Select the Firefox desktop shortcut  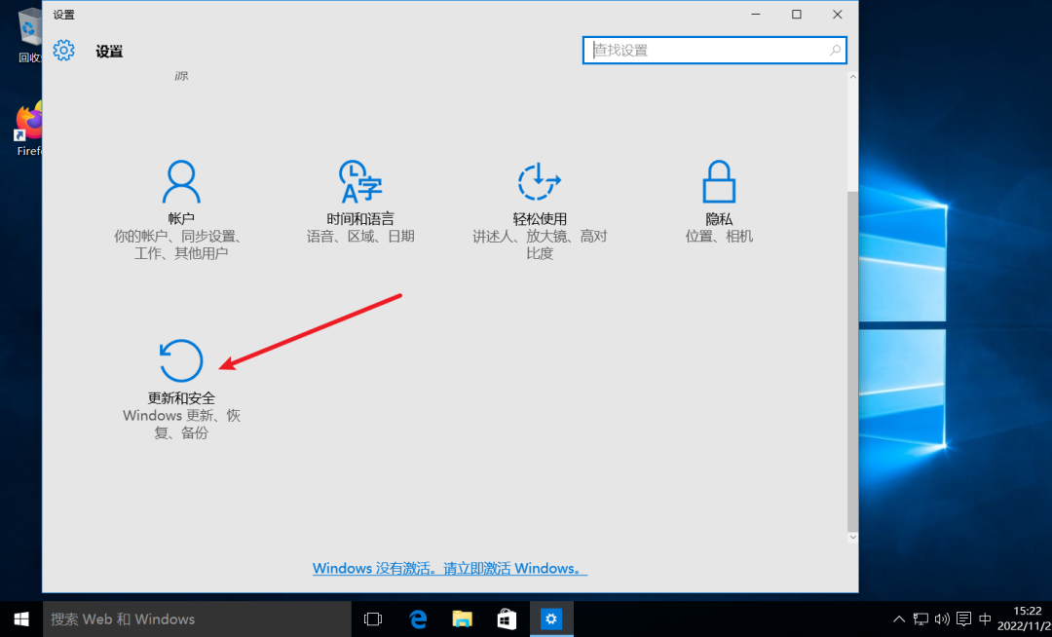point(29,130)
